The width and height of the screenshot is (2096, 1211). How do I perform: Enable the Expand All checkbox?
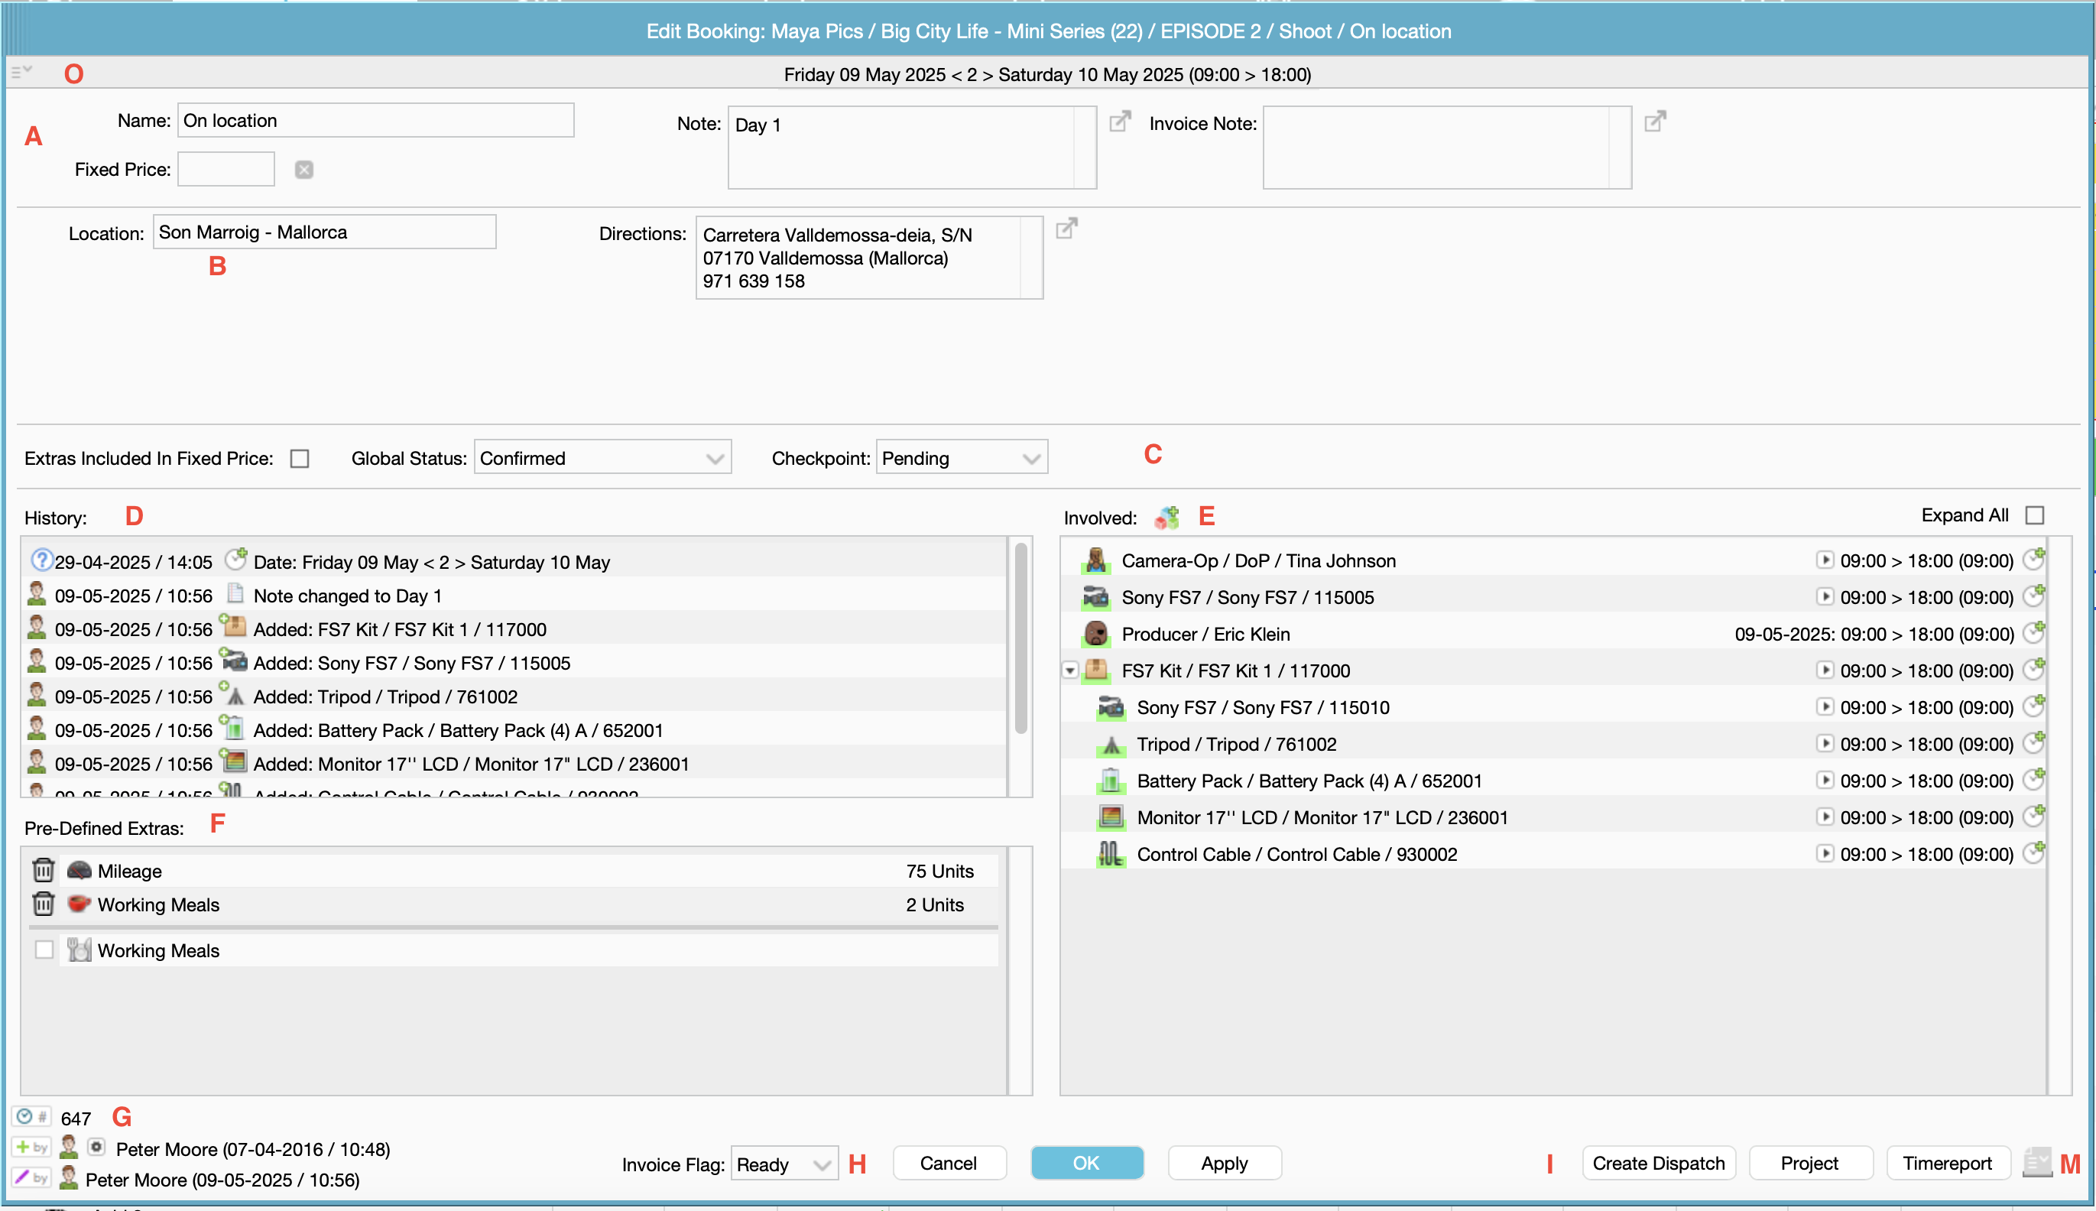click(x=2035, y=516)
